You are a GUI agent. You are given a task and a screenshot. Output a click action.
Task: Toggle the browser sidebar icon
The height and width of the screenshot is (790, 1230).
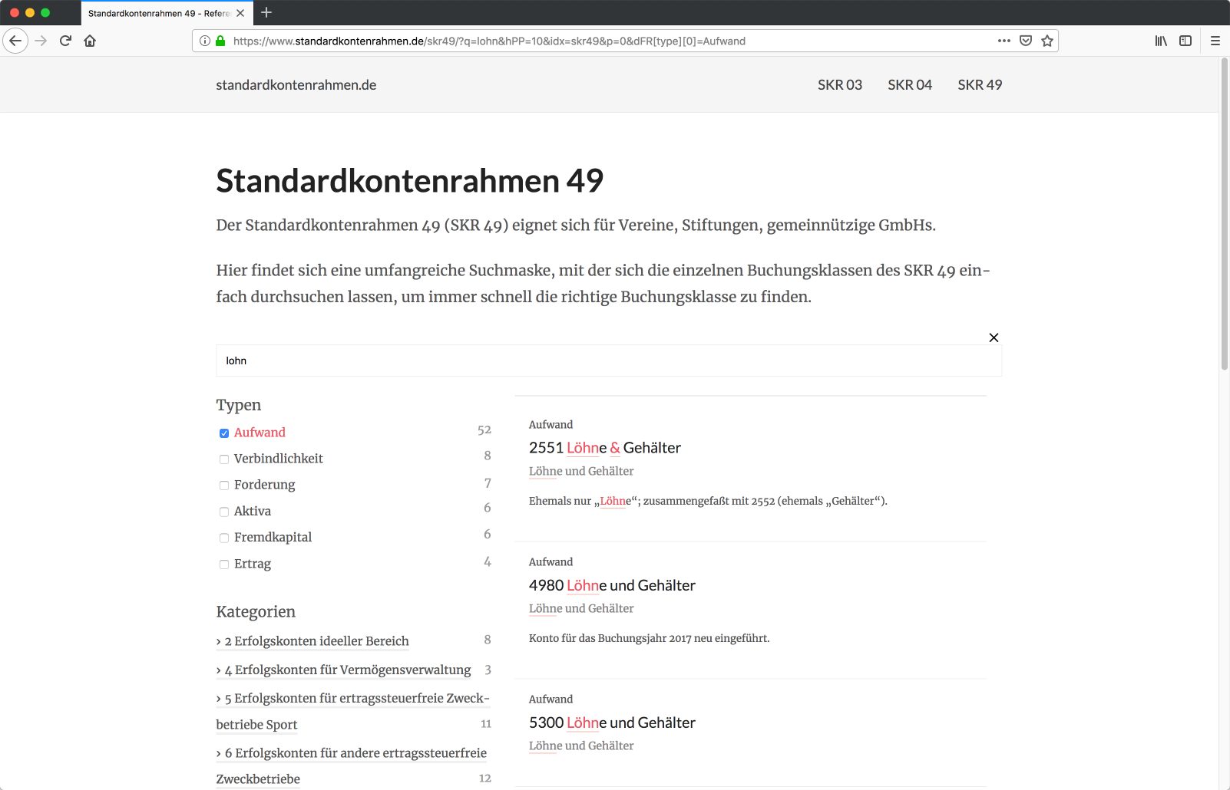(1185, 41)
